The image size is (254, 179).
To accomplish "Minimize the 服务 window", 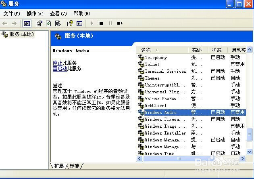I will point(230,4).
